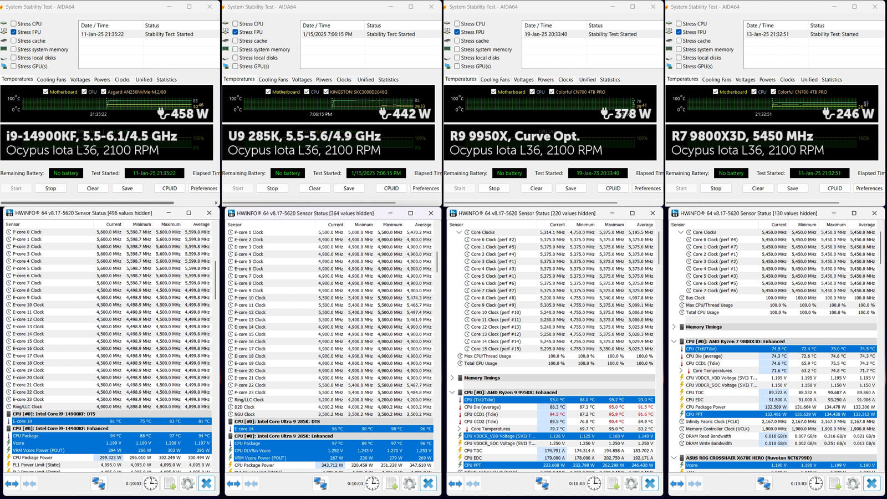This screenshot has height=499, width=887.
Task: Click blue X icon in HWiNFO 496-values-hidden window
Action: pyautogui.click(x=207, y=483)
